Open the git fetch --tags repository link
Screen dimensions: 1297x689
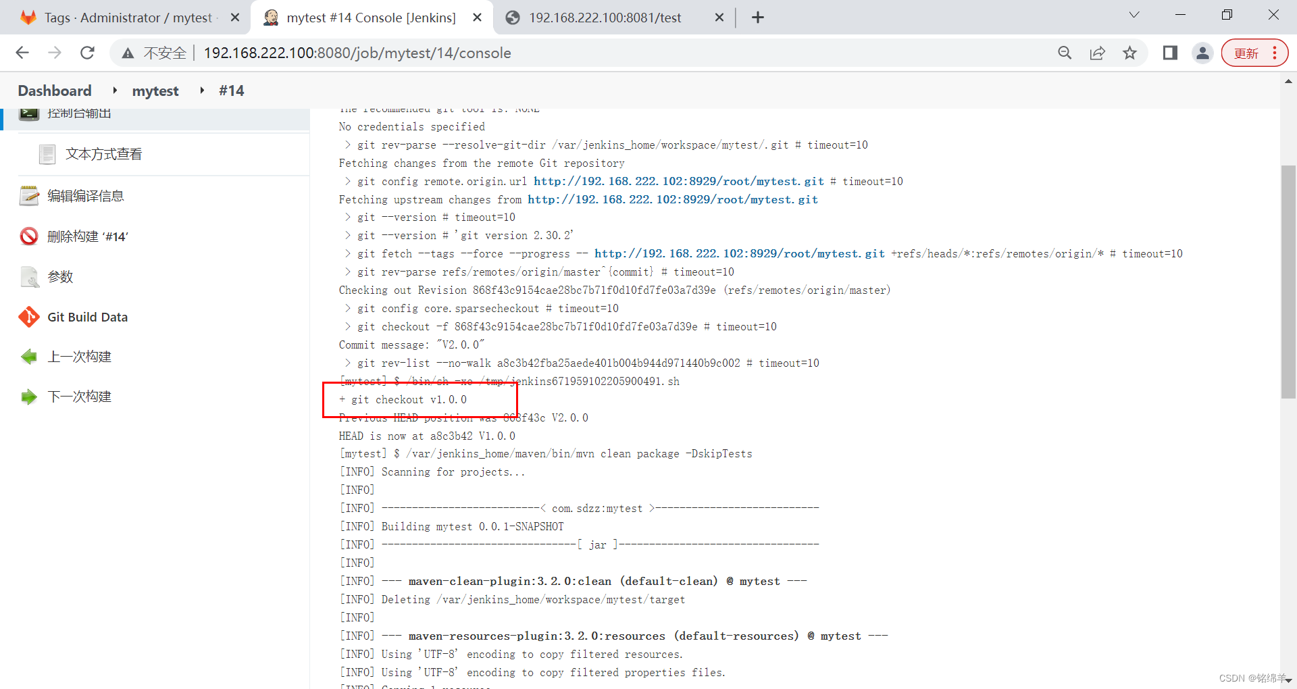pos(740,253)
